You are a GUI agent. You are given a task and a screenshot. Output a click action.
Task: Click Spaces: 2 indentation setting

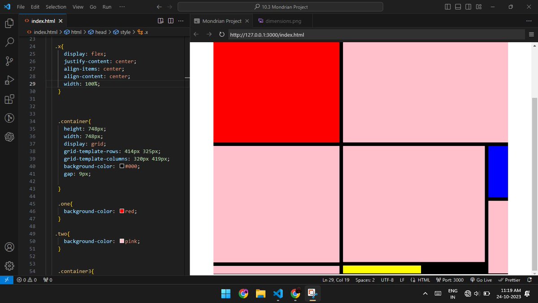pyautogui.click(x=365, y=280)
